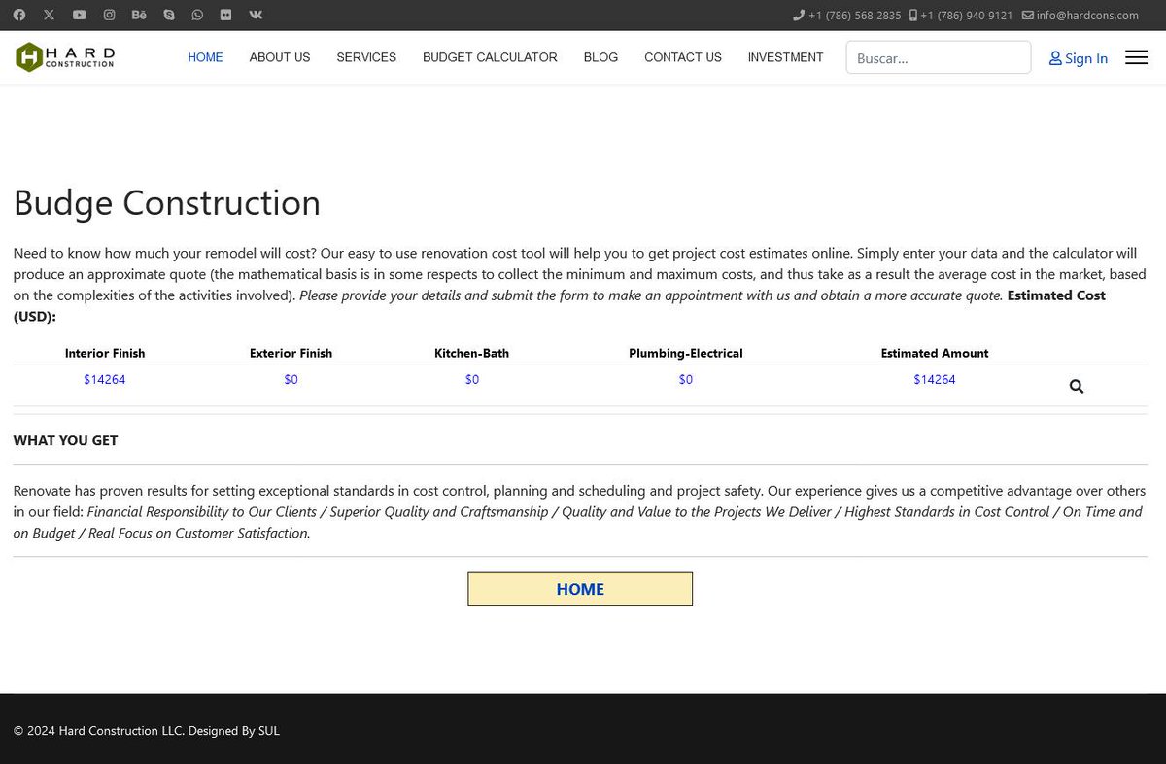Click the magnifier icon in the estimate row
This screenshot has width=1166, height=764.
(x=1077, y=386)
